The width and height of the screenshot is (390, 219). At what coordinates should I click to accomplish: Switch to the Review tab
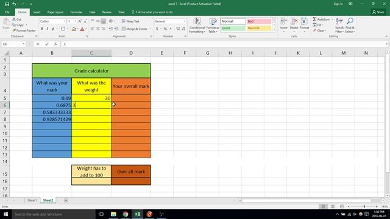tap(107, 12)
